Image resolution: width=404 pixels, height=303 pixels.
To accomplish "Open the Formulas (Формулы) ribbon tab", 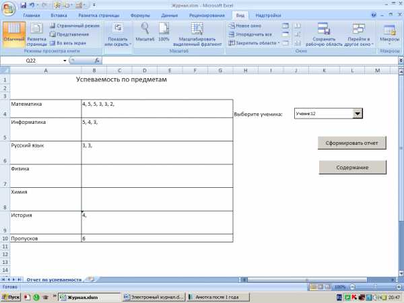I will pyautogui.click(x=140, y=14).
